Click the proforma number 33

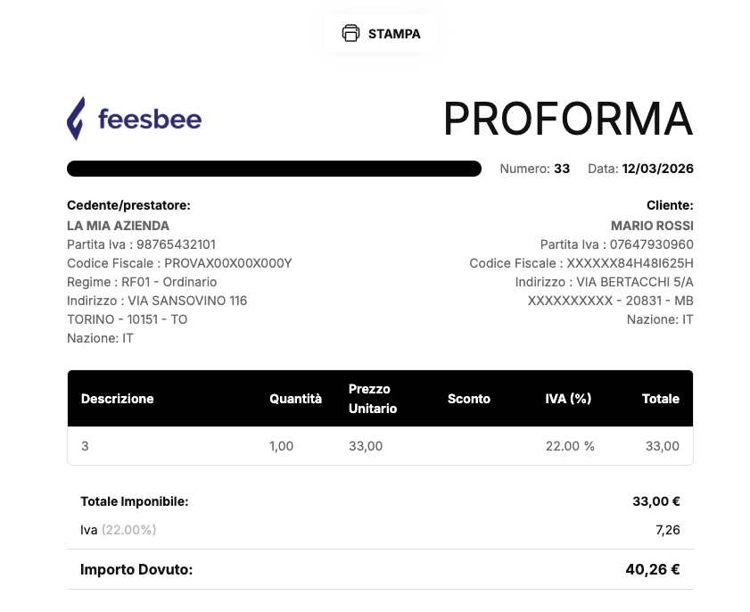click(x=562, y=169)
